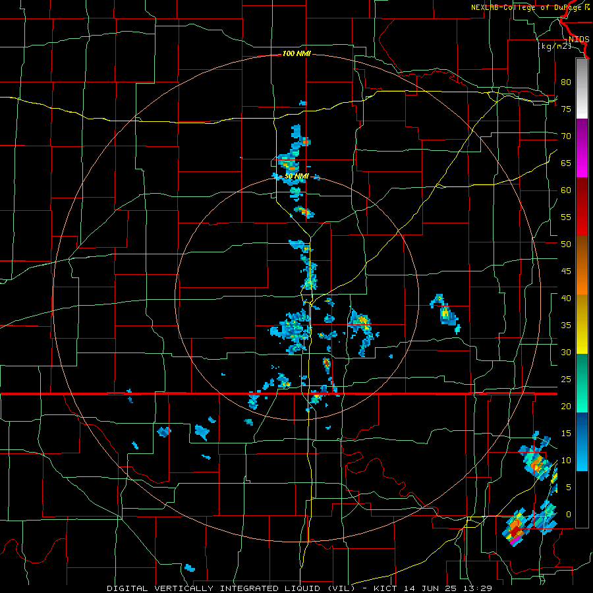This screenshot has height=593, width=593.
Task: Click the scale value 35
Action: pyautogui.click(x=566, y=325)
